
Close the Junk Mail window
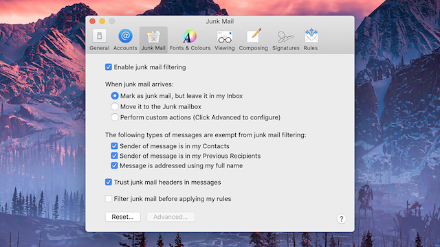pyautogui.click(x=93, y=21)
